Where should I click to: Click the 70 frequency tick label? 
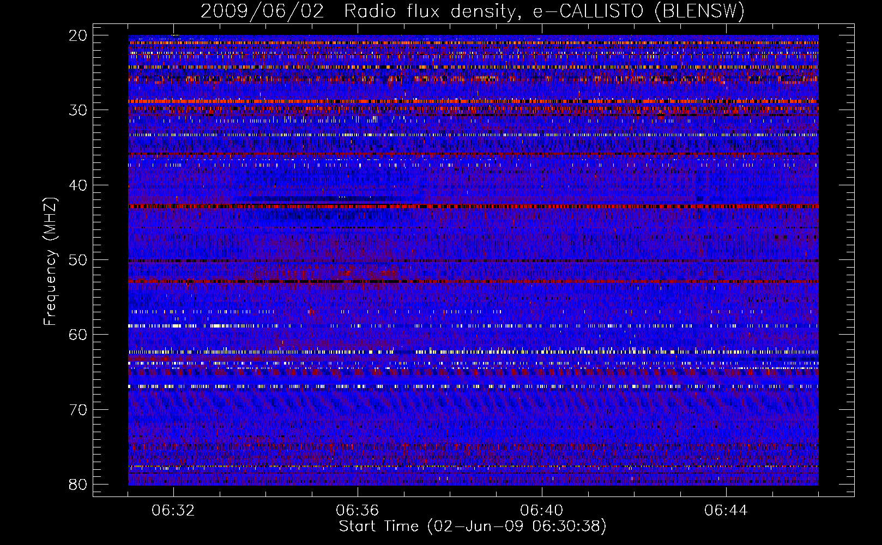pyautogui.click(x=78, y=410)
